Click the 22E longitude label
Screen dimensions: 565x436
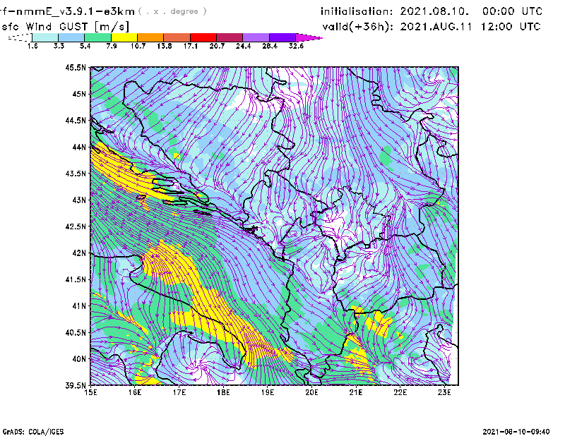(400, 392)
